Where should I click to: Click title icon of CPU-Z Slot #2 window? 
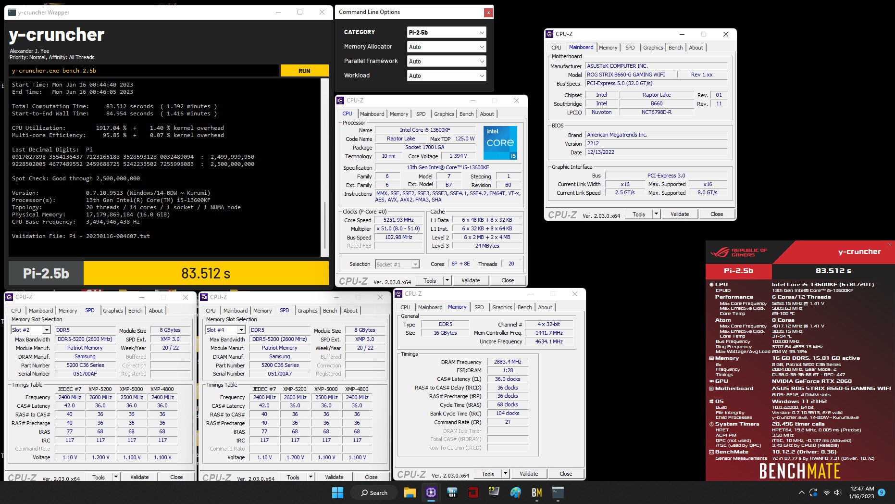9,297
